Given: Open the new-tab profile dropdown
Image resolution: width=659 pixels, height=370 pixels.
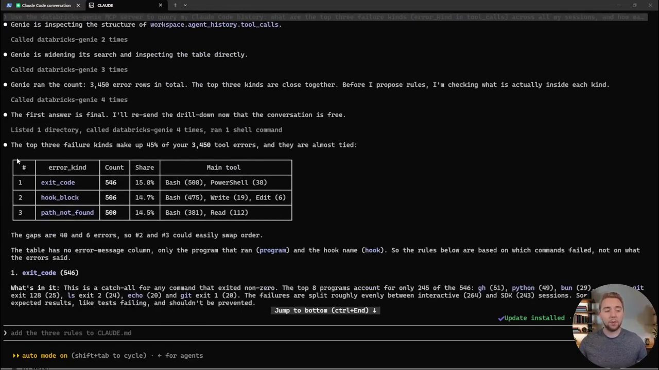Looking at the screenshot, I should point(185,5).
